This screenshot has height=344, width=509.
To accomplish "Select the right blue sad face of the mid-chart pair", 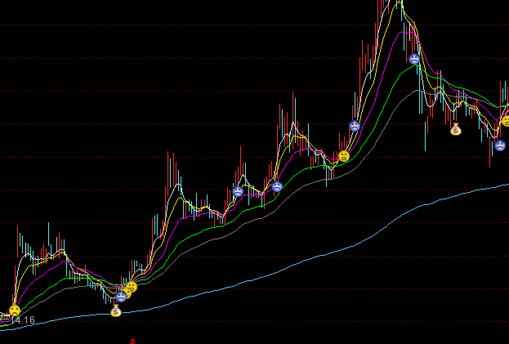I will coord(277,186).
